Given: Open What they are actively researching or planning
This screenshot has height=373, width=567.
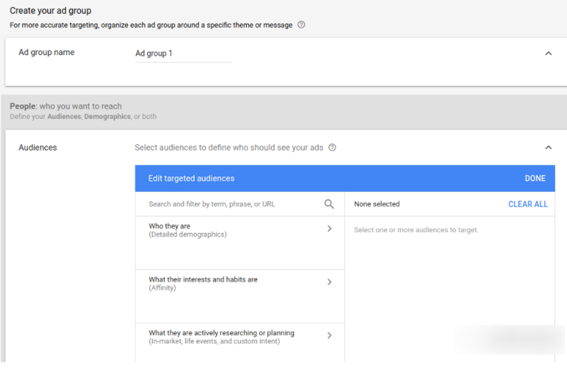Looking at the screenshot, I should point(221,337).
